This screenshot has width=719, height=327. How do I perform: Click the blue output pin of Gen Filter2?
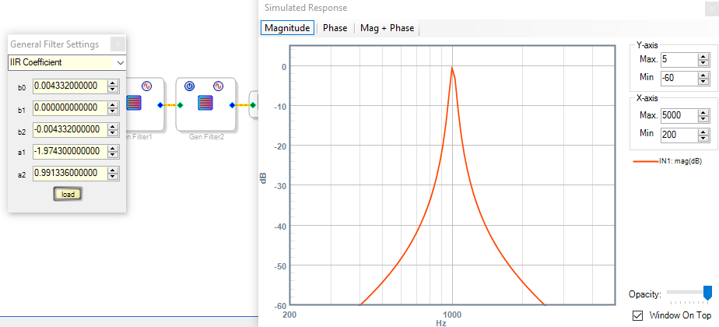point(232,105)
